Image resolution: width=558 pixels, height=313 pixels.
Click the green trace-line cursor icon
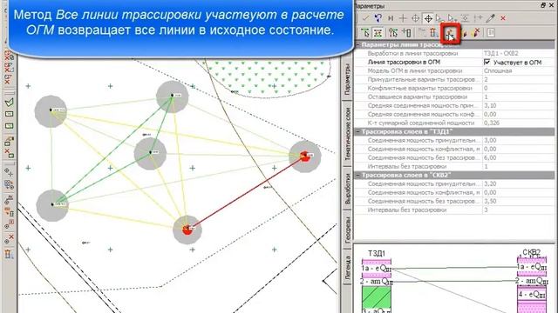pos(365,33)
